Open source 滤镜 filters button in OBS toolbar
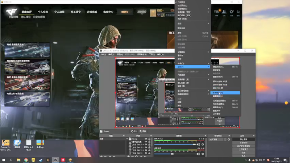290x163 pixels. (143, 131)
